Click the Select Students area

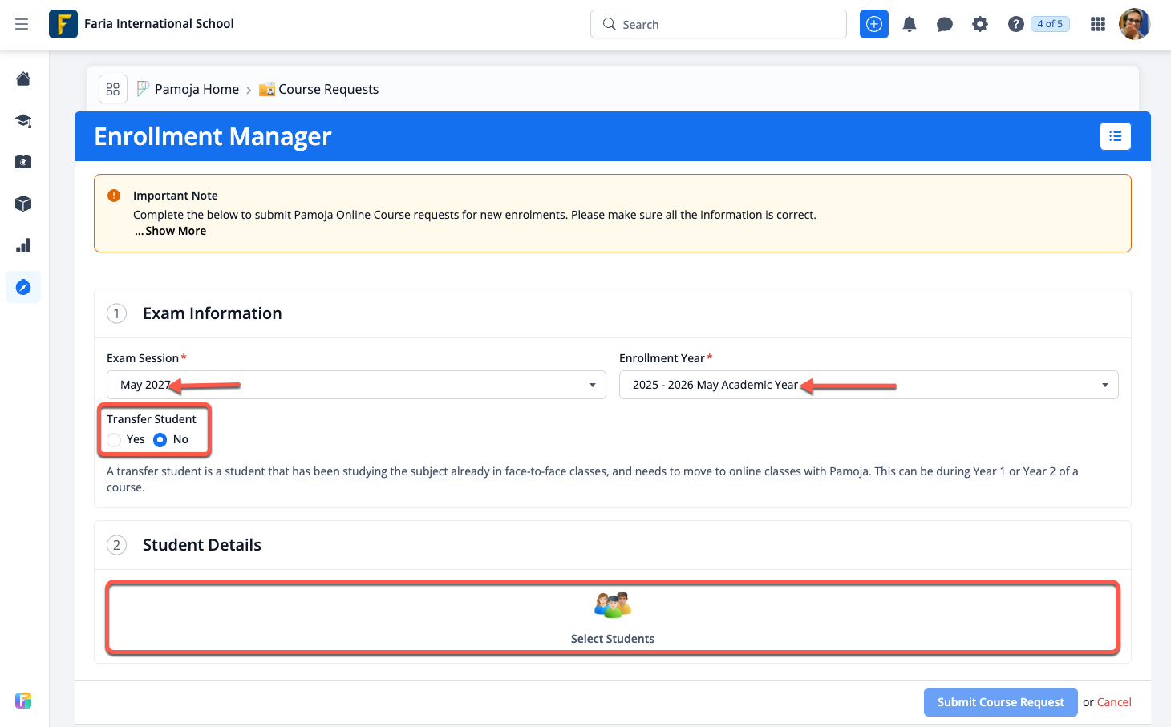612,618
